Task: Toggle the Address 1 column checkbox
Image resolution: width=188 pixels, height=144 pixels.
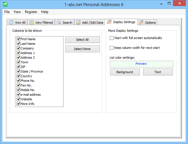Action: click(x=18, y=53)
